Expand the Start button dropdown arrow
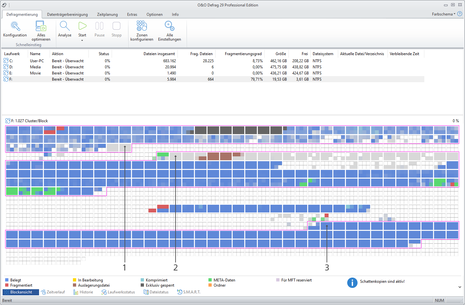The width and height of the screenshot is (465, 305). point(82,40)
